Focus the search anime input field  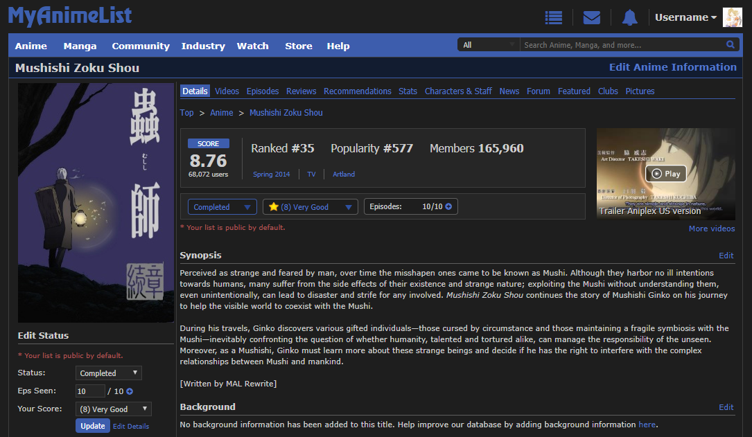622,44
